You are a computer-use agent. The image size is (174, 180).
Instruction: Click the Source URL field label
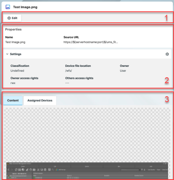pyautogui.click(x=71, y=37)
